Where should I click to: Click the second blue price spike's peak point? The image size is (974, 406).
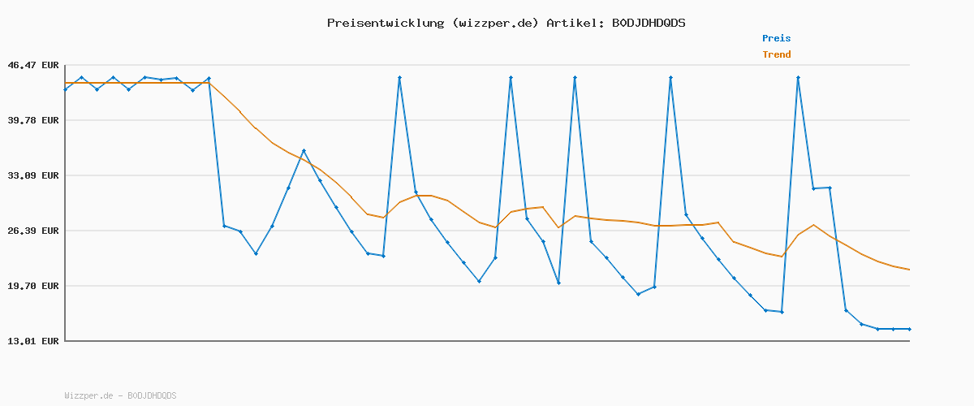511,77
